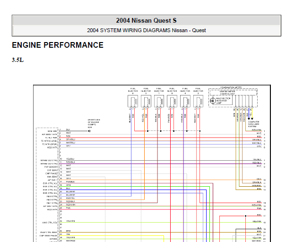Click the "BLK" wire color at pin 1
This screenshot has height=242, width=286.
[68, 130]
